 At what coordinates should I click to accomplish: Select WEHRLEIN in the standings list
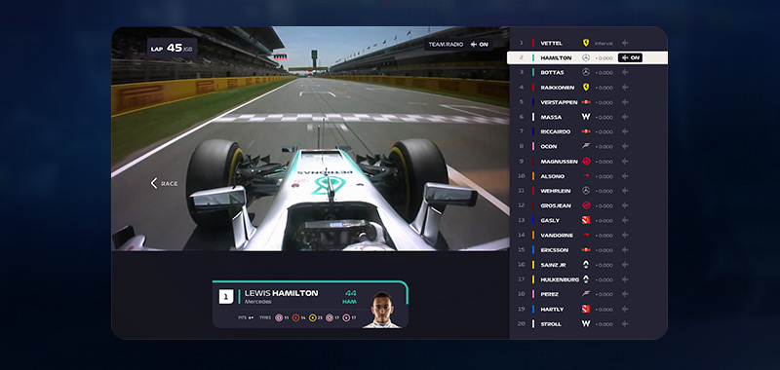click(556, 191)
